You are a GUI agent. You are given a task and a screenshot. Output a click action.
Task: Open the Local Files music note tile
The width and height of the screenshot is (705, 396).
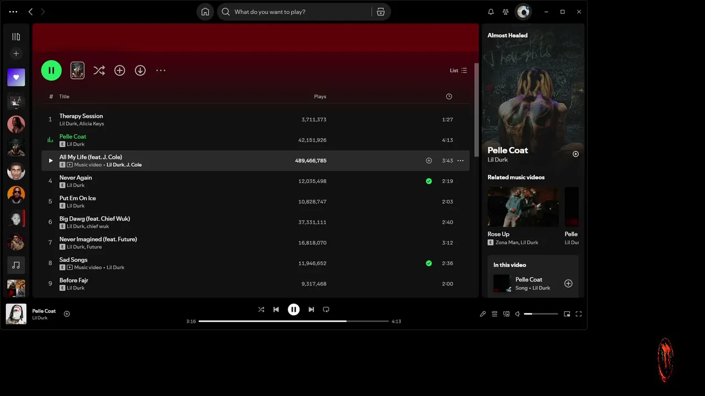click(16, 265)
